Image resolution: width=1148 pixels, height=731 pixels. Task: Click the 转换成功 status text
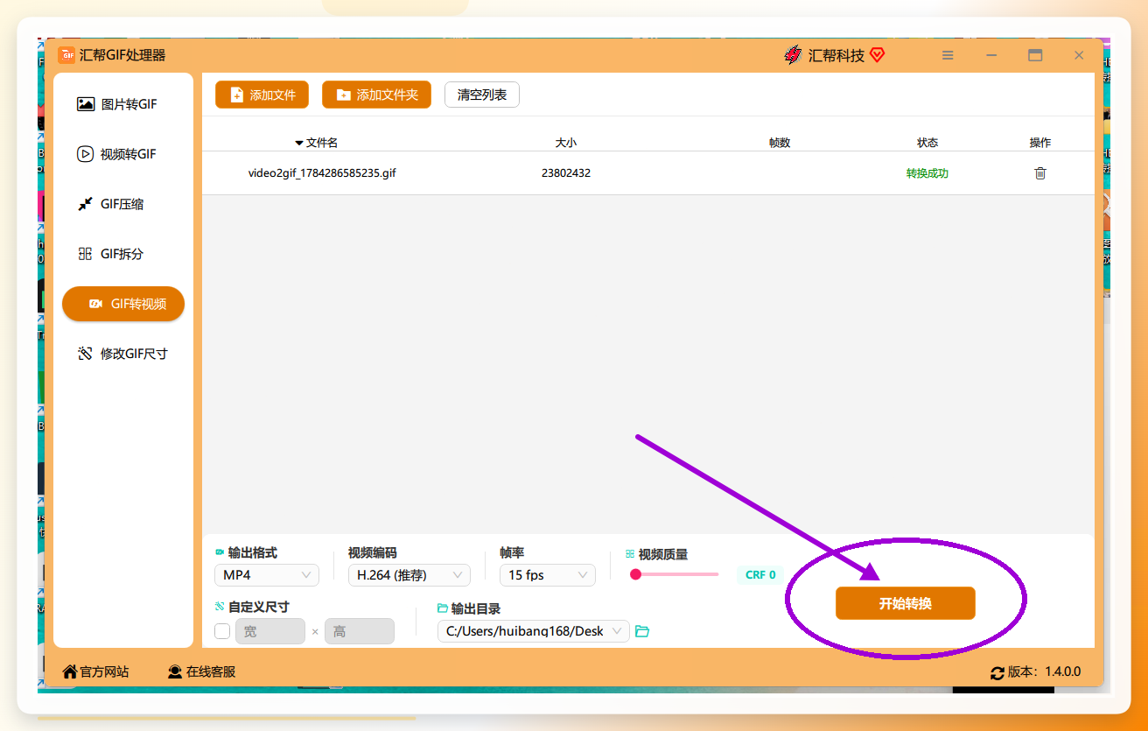pos(927,173)
